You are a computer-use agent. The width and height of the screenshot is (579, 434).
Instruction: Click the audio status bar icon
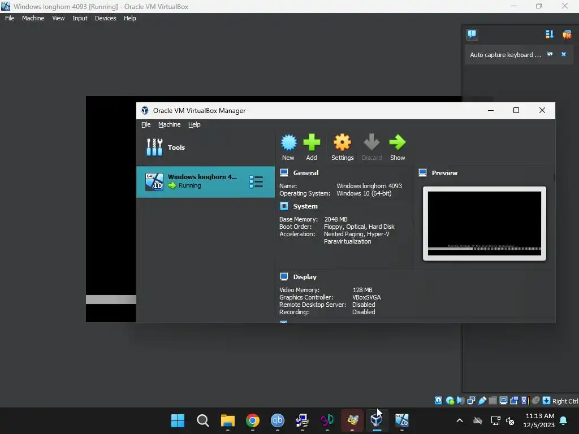(x=460, y=401)
